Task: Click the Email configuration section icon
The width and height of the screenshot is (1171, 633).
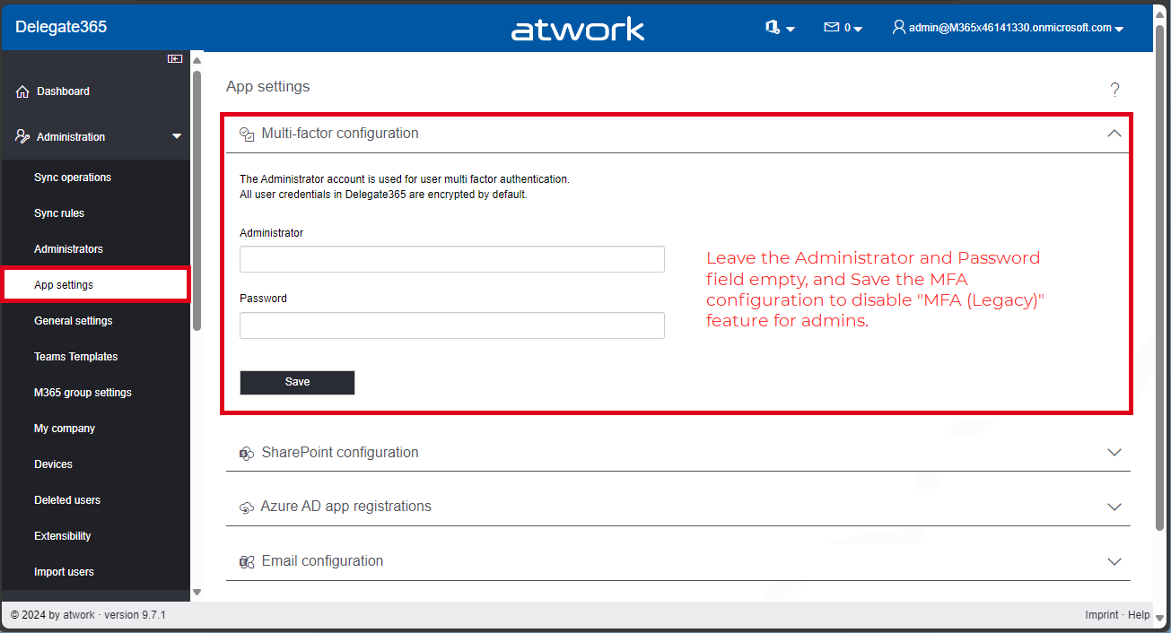Action: 247,562
